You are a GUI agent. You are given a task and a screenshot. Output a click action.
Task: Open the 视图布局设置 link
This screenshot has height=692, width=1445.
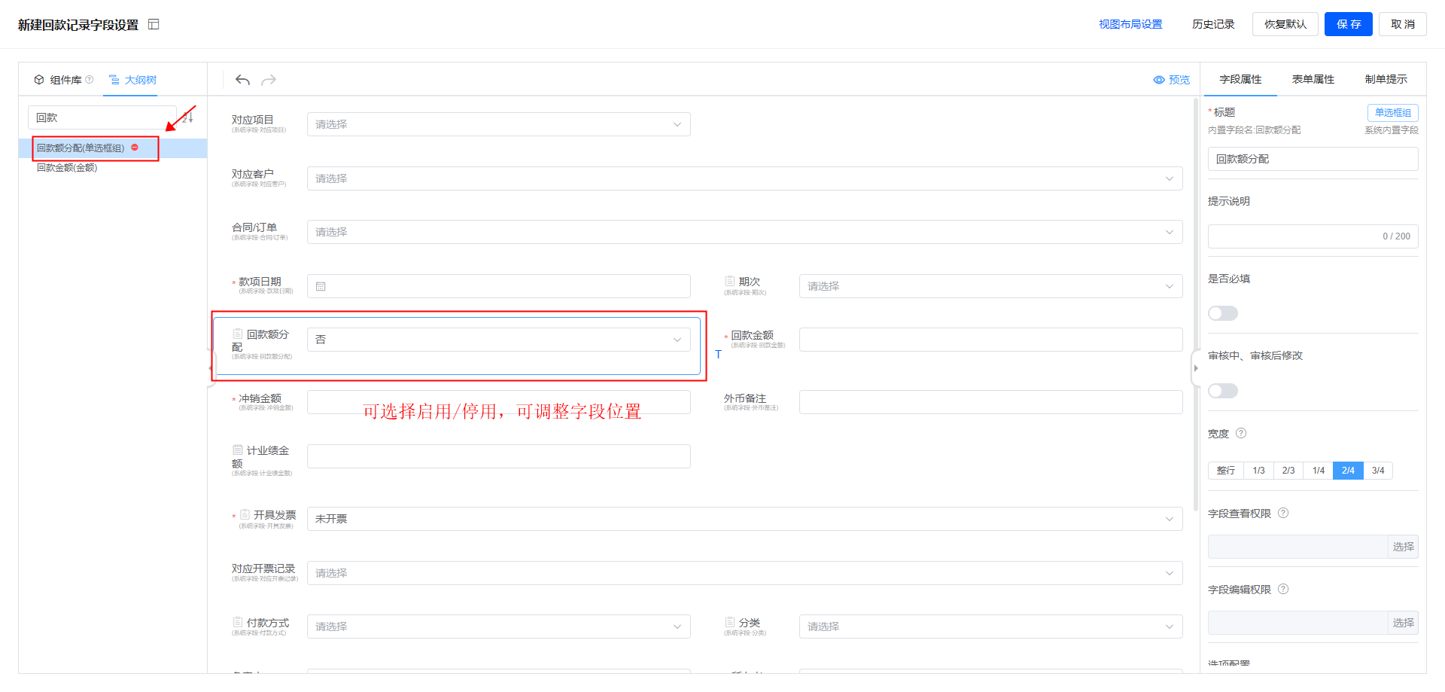pyautogui.click(x=1130, y=24)
